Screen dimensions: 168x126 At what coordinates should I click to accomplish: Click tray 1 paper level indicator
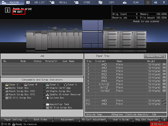164,64
